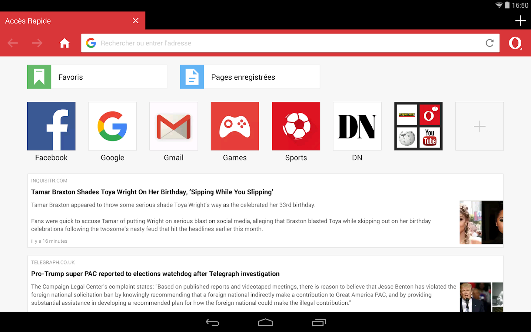Tap the 16:50 clock in status bar
Viewport: 531px width, 332px height.
[520, 6]
